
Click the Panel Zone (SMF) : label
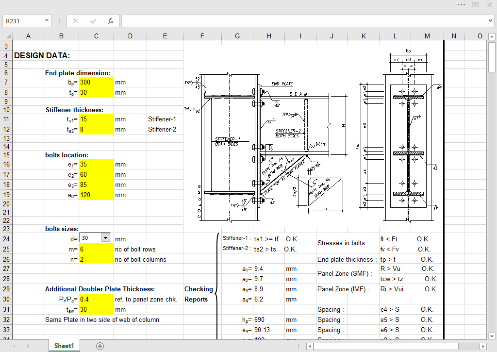point(345,273)
